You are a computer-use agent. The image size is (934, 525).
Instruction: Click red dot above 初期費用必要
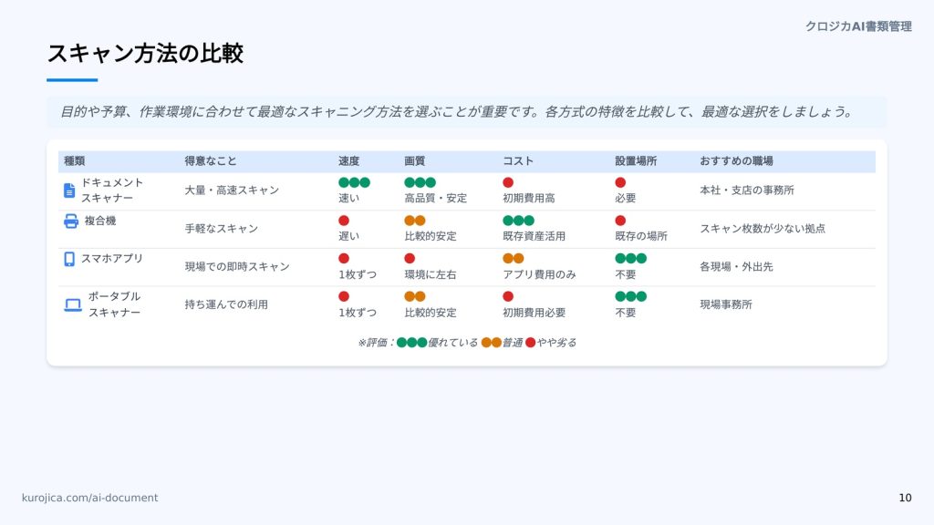click(x=508, y=296)
